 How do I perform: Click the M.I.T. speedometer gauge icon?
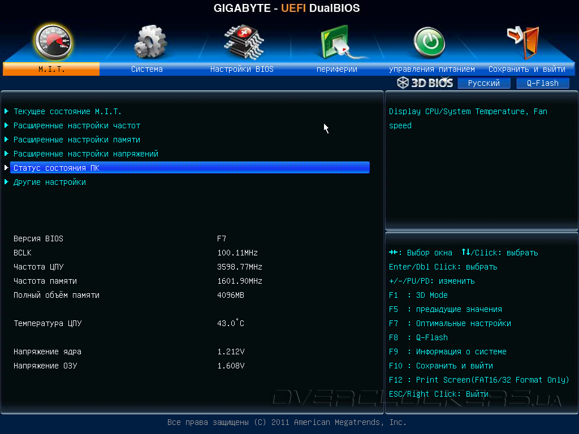pos(53,42)
